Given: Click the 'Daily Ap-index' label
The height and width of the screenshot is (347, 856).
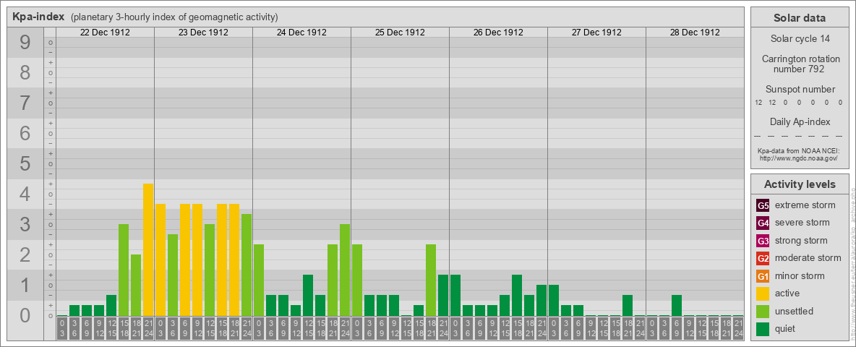Looking at the screenshot, I should [800, 121].
